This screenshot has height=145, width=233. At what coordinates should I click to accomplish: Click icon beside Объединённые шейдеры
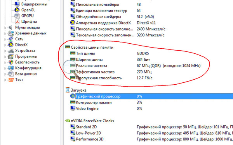coord(73,16)
